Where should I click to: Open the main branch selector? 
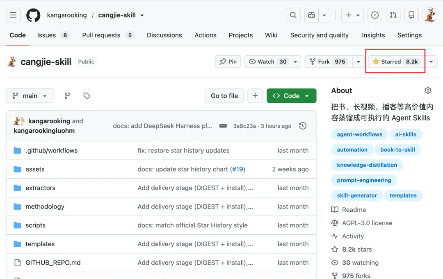[30, 96]
